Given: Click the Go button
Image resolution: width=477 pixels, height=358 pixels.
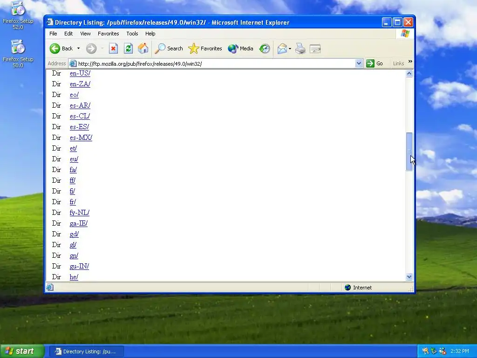Looking at the screenshot, I should [x=375, y=63].
